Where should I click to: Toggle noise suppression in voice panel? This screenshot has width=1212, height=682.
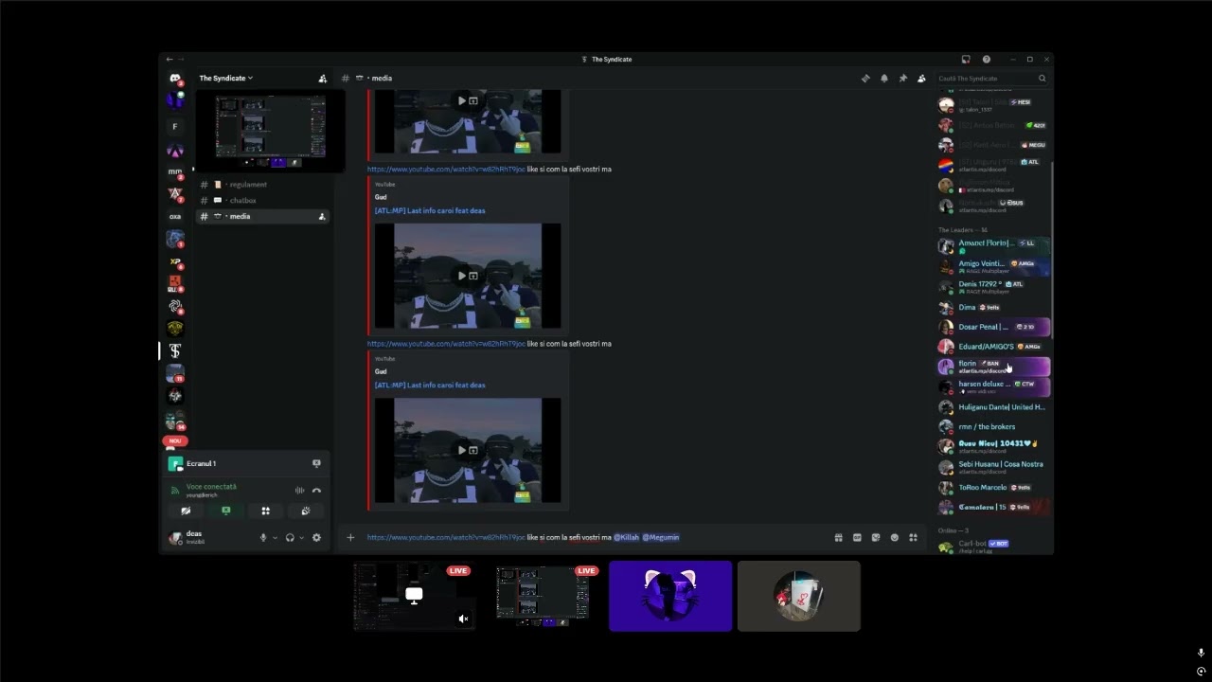[x=299, y=490]
